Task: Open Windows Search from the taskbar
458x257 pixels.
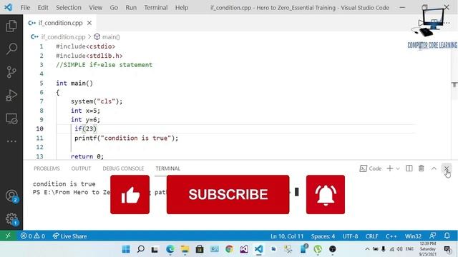Action: point(141,249)
